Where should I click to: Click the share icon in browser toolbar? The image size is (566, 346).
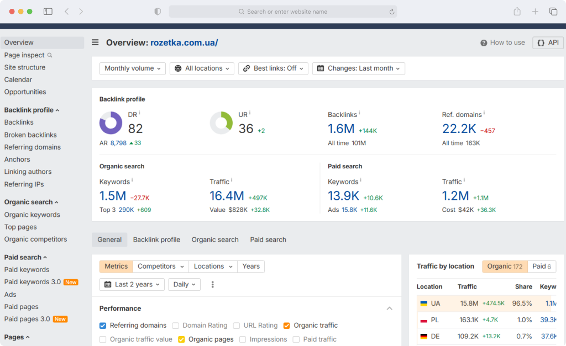(x=517, y=12)
